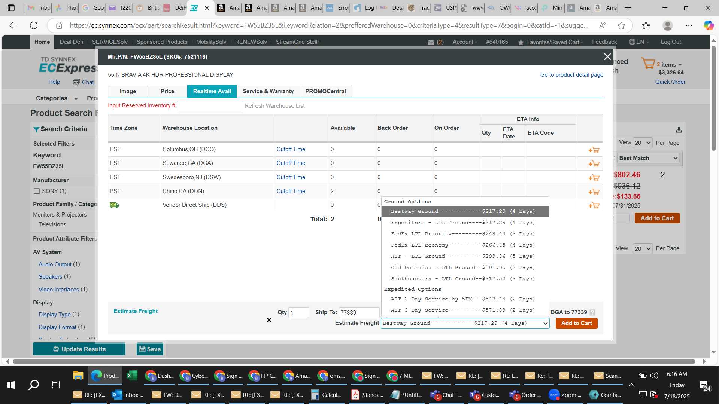Add Columbus,OH (DCO) warehouse row to cart
This screenshot has height=404, width=719.
pos(594,150)
